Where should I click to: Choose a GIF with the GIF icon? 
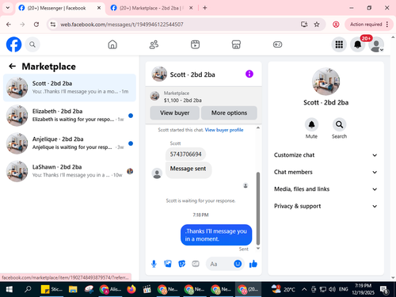pos(196,264)
